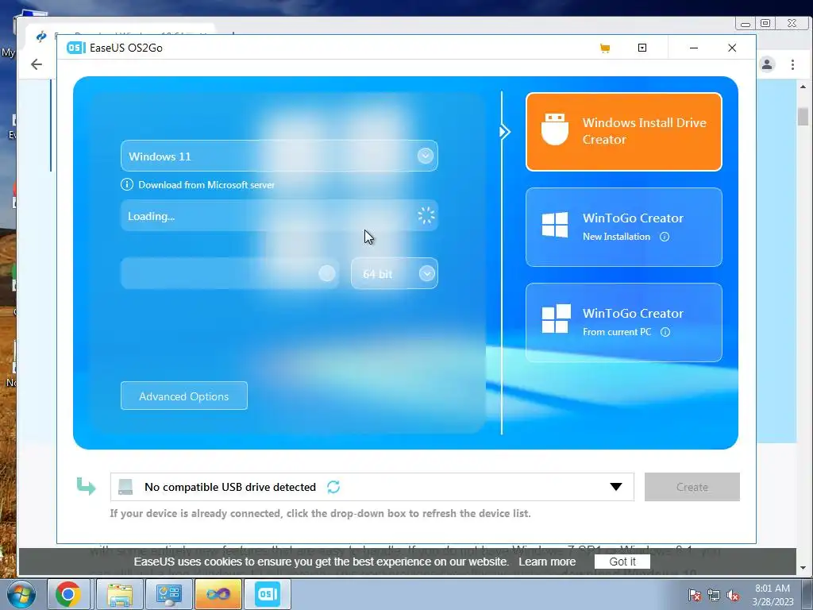Click the USB drive icon on Install Drive card
The width and height of the screenshot is (813, 610).
[x=555, y=129]
